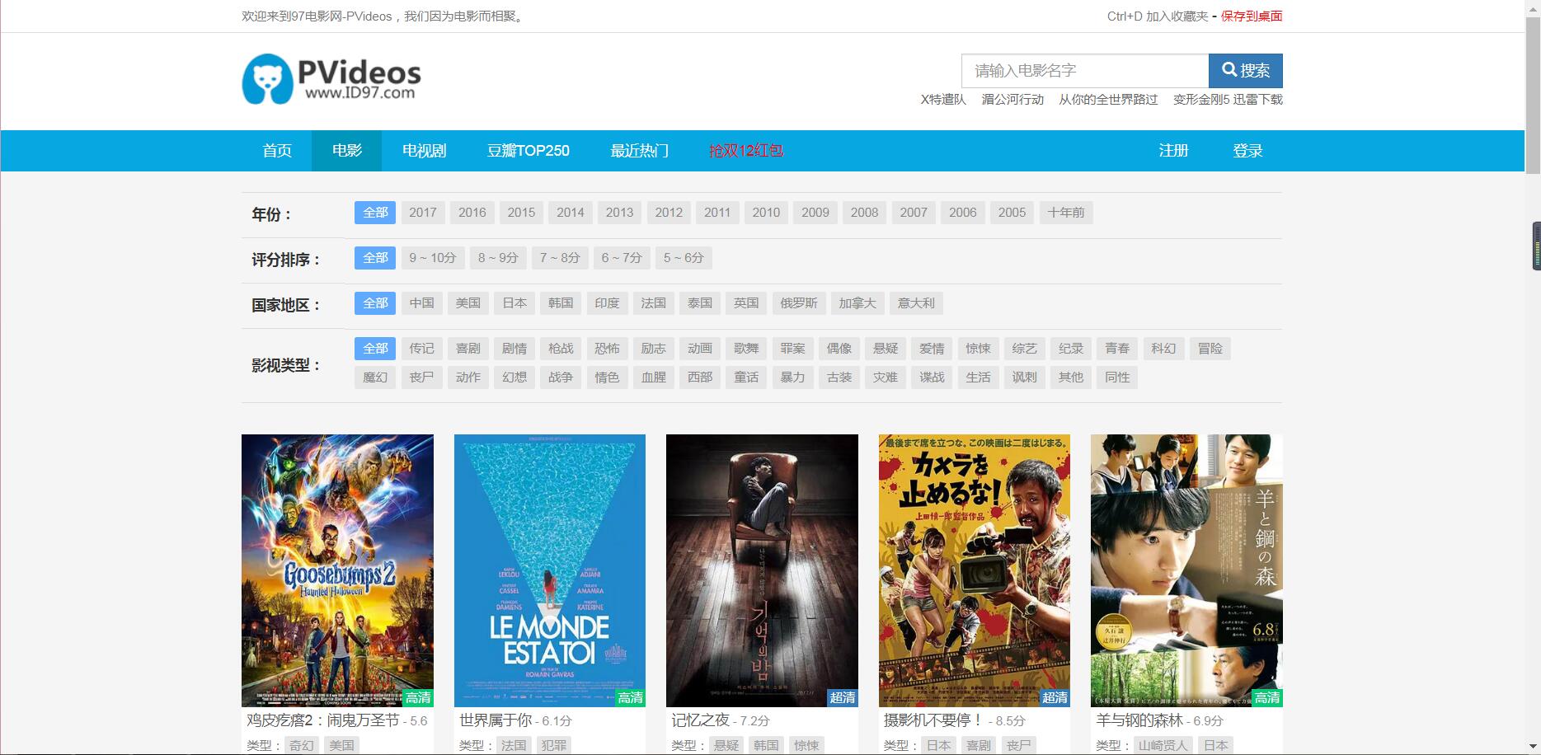Image resolution: width=1541 pixels, height=755 pixels.
Task: Filter by genre 传记
Action: tap(422, 349)
